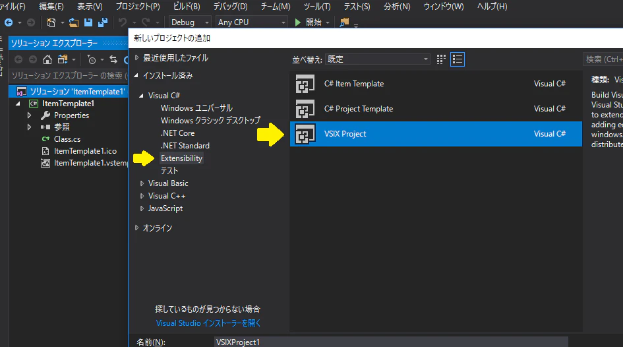Click the Save toolbar icon
Viewport: 623px width, 347px height.
(88, 22)
